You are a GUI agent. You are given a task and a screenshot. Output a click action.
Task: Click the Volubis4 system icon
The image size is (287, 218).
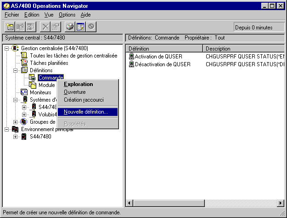pos(34,115)
